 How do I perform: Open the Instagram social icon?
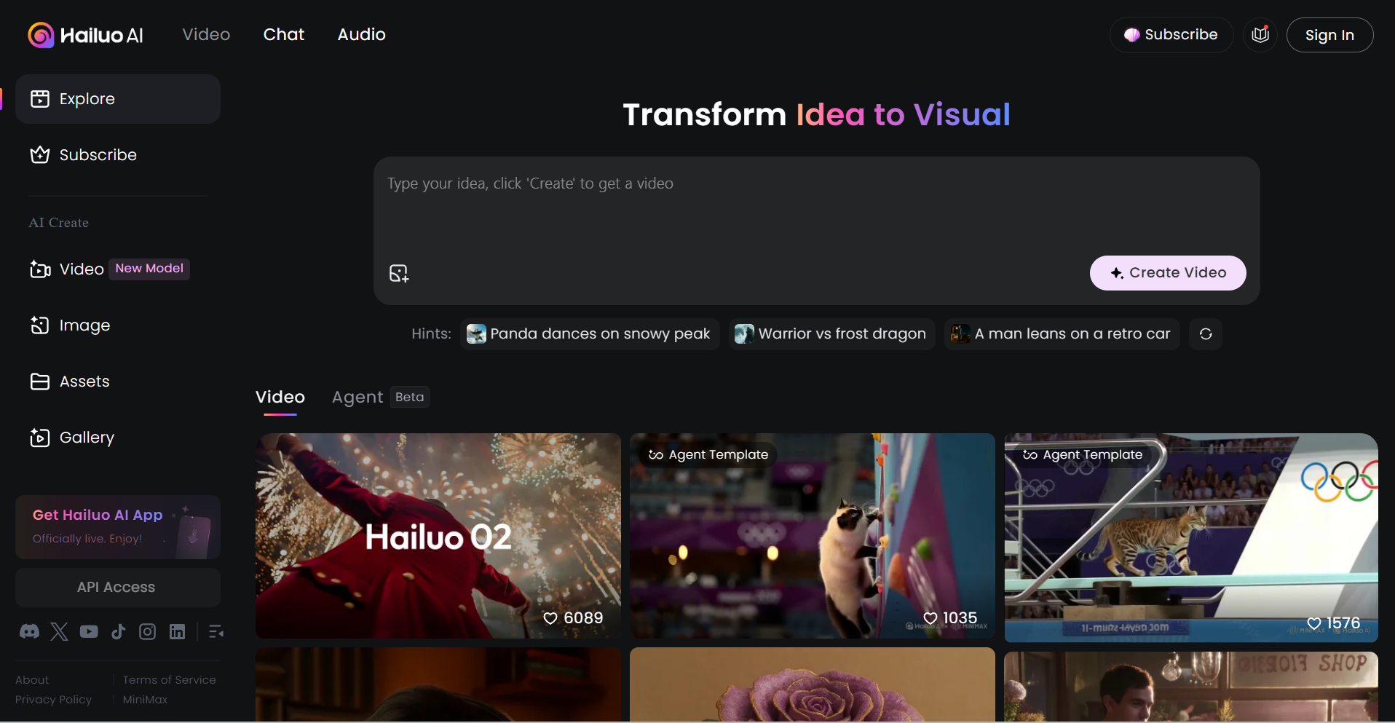[147, 631]
